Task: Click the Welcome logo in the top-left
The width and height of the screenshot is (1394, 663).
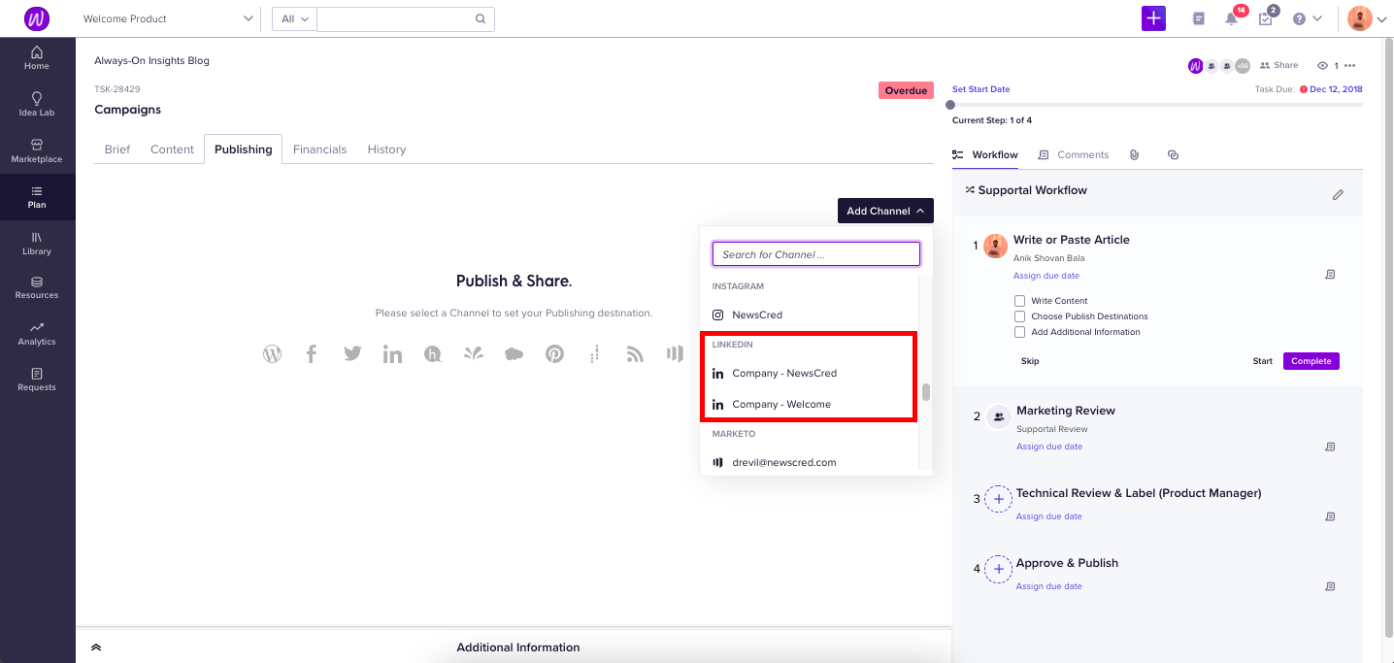Action: click(x=37, y=18)
